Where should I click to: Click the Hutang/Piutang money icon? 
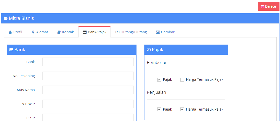(117, 32)
